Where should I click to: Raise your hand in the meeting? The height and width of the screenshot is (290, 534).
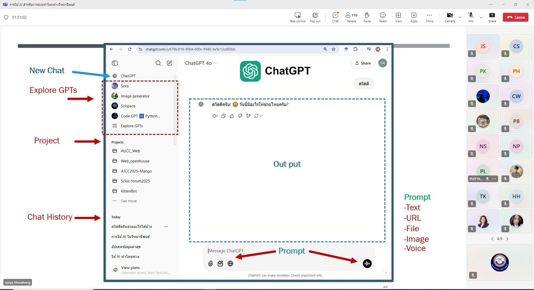point(367,17)
